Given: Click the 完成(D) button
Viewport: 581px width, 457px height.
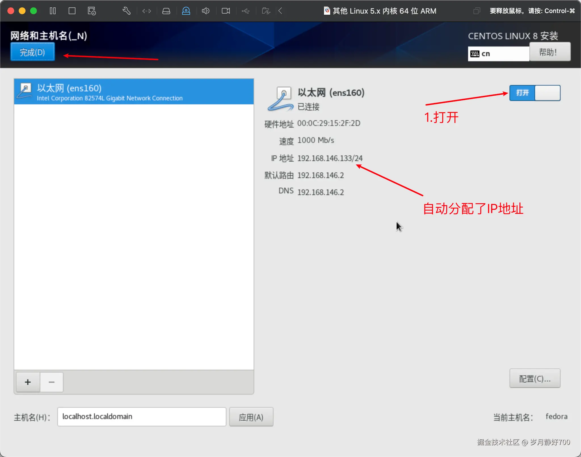Looking at the screenshot, I should [x=32, y=52].
